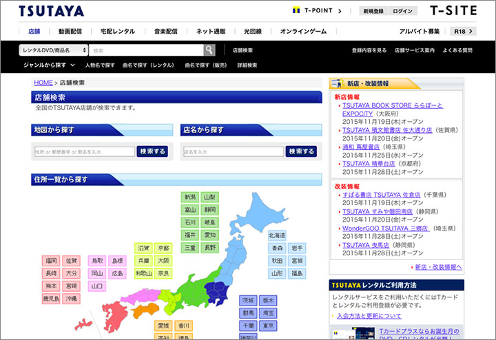Open よくある質問 link
This screenshot has width=496, height=340.
[x=457, y=50]
